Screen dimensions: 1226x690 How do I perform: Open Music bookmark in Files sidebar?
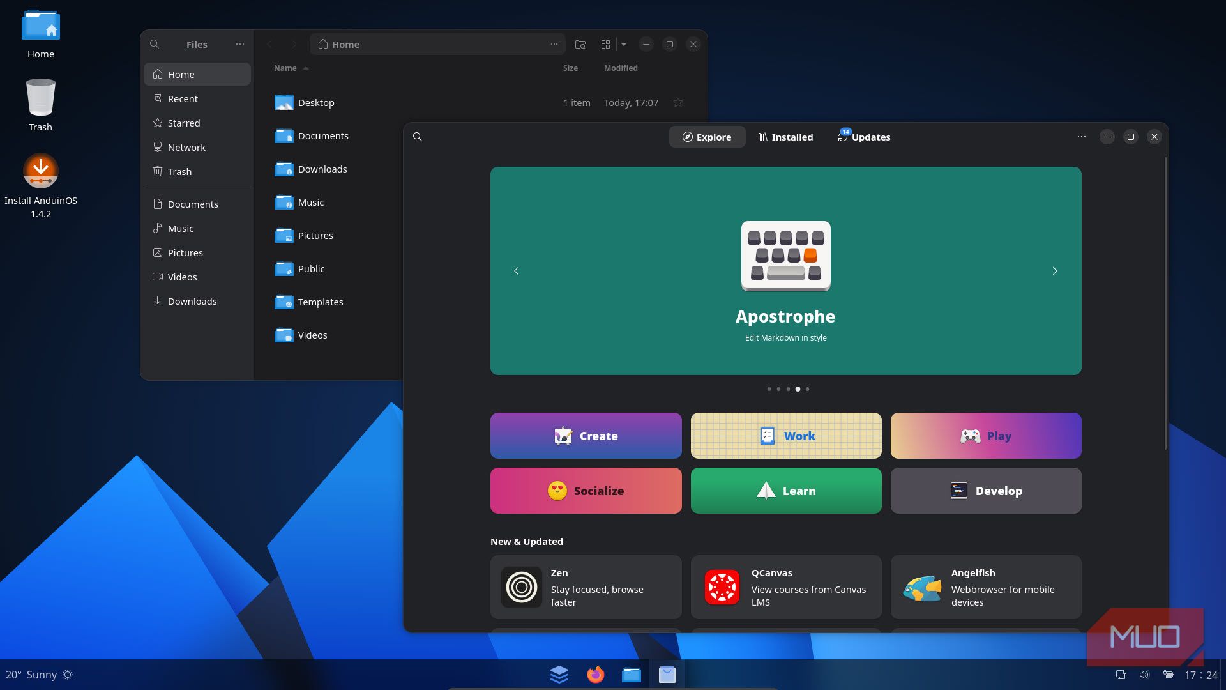click(x=197, y=228)
